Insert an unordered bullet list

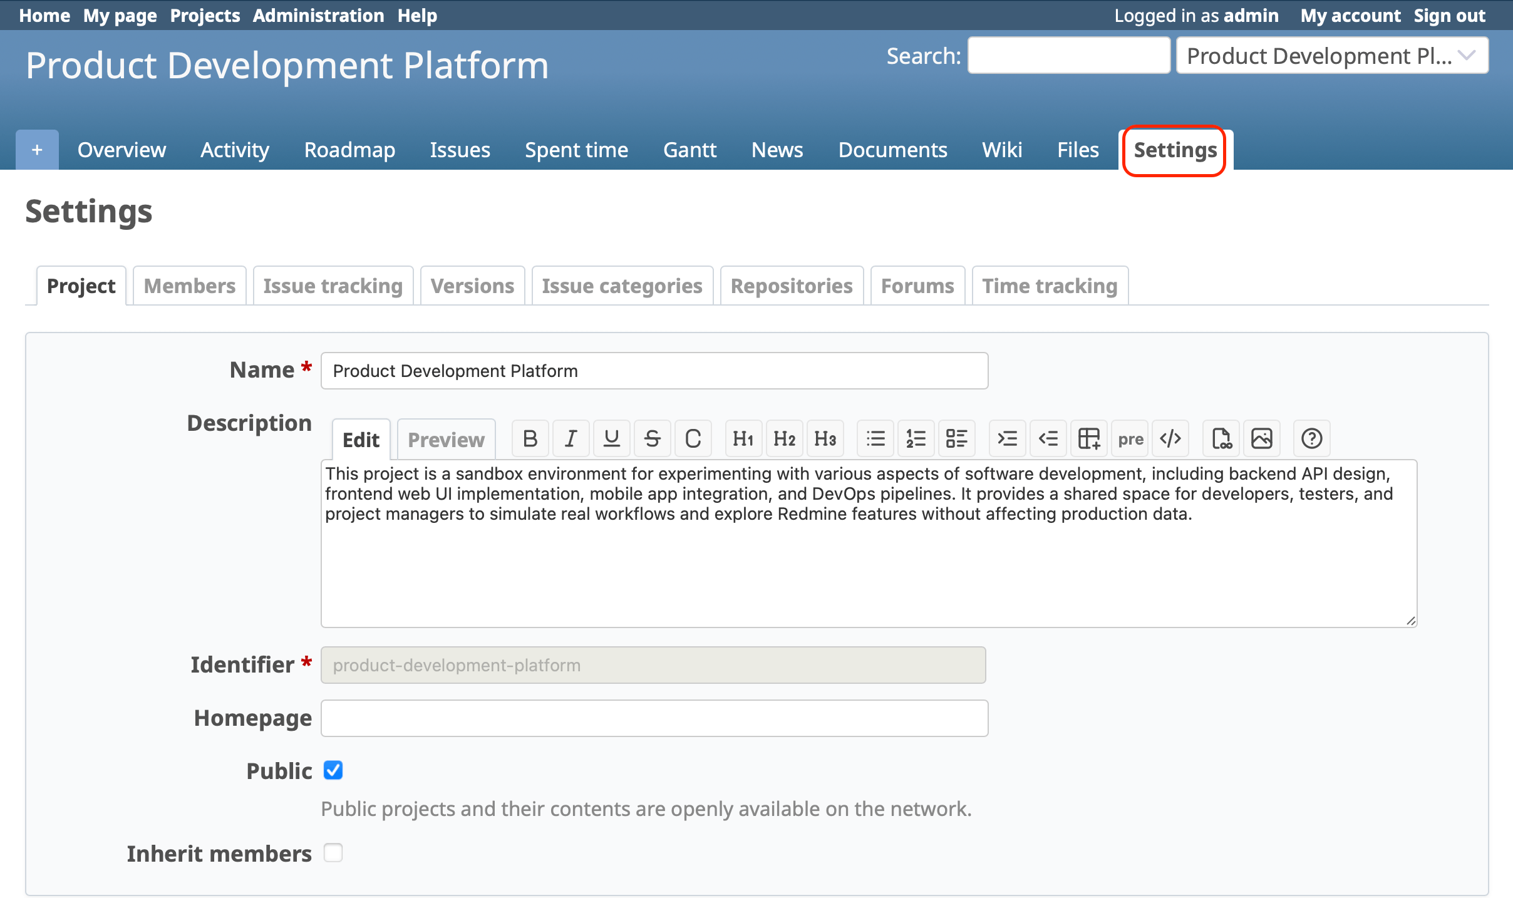(x=875, y=439)
